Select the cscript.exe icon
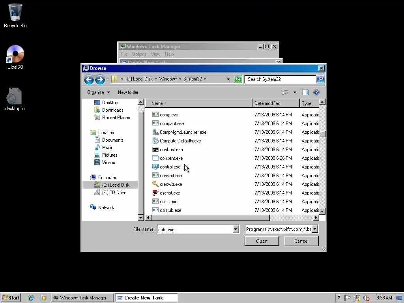Screen dimensions: 404x303 tap(155, 193)
